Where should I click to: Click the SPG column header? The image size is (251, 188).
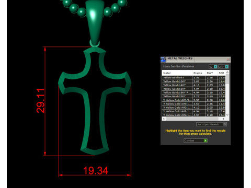coord(221,73)
